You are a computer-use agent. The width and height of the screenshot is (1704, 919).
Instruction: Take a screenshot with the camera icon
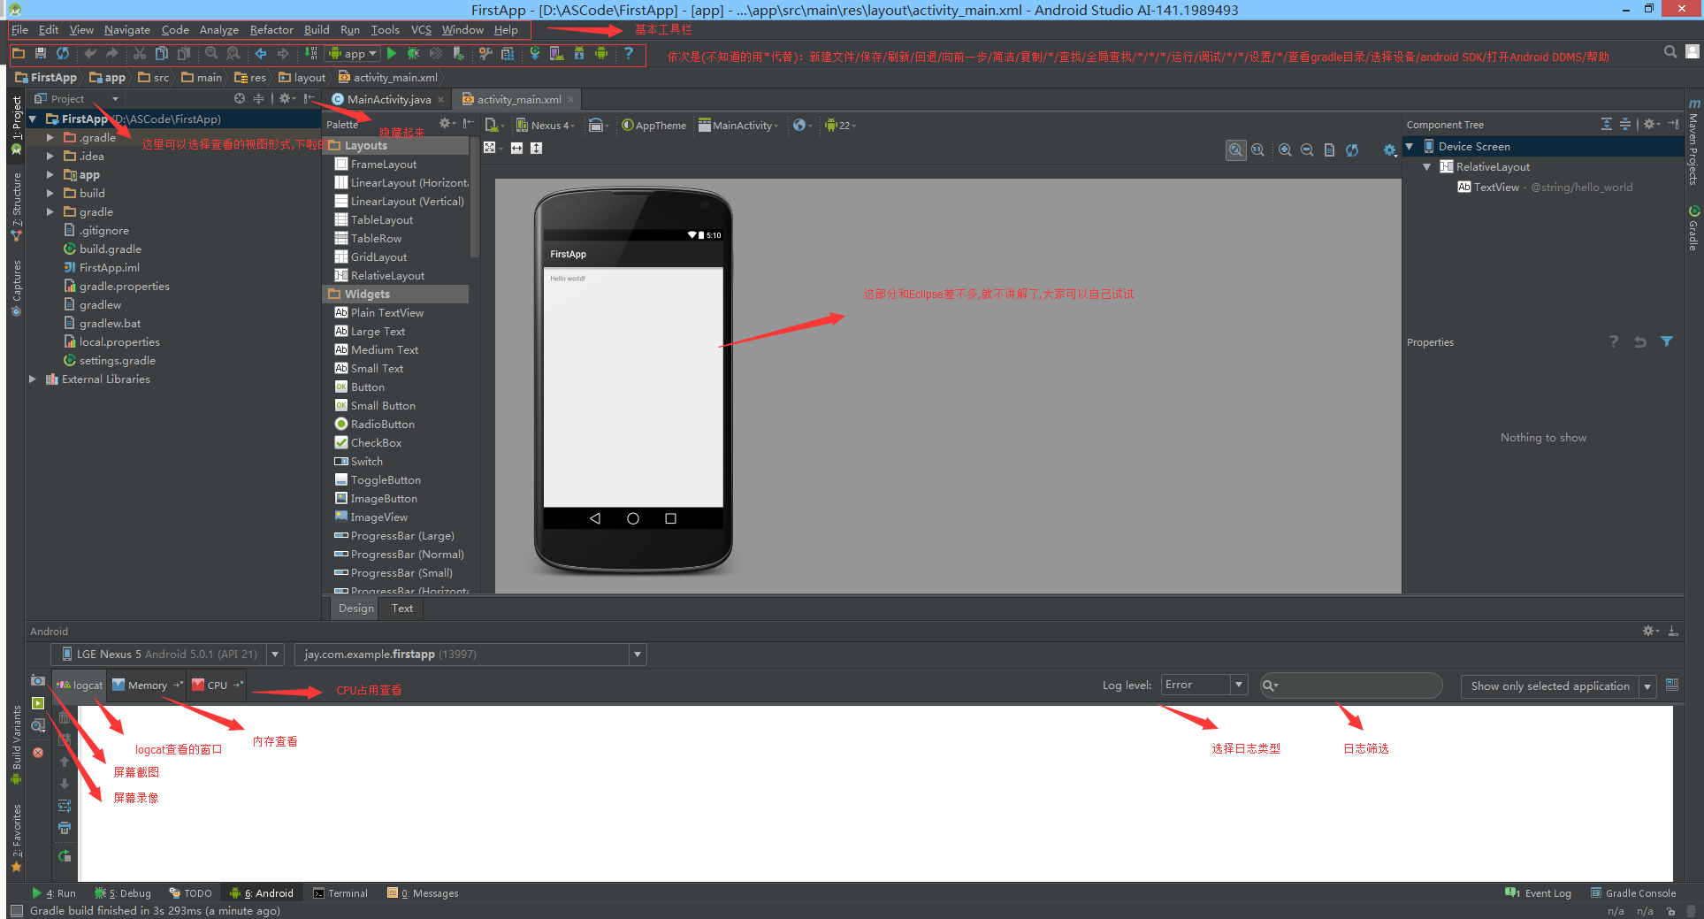(38, 680)
